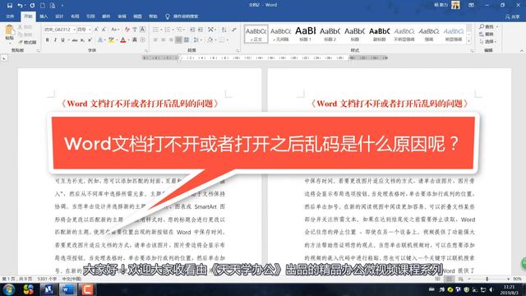Apply superscript formatting
The image size is (526, 296).
coord(90,40)
